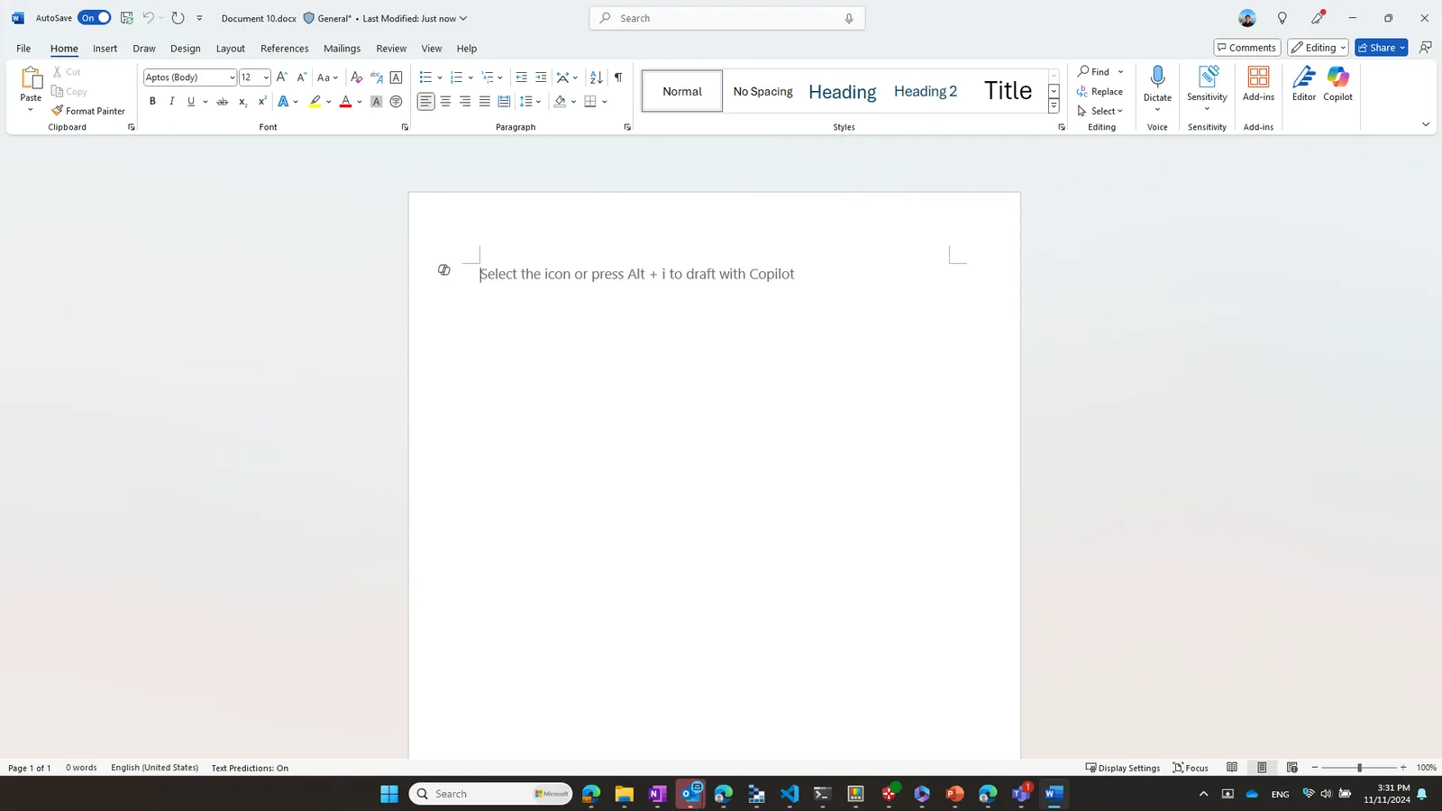1442x811 pixels.
Task: Toggle bold formatting in Font group
Action: click(152, 102)
